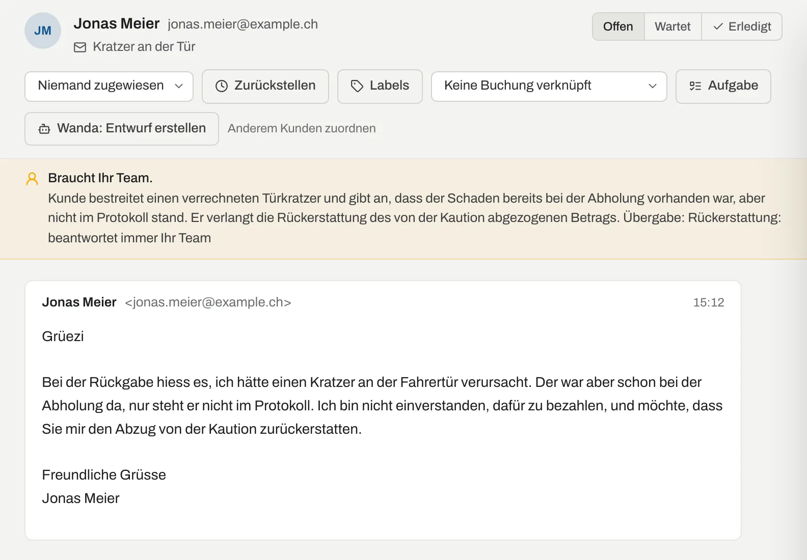Click the Jonas Meier signature line
This screenshot has height=560, width=807.
(x=80, y=498)
